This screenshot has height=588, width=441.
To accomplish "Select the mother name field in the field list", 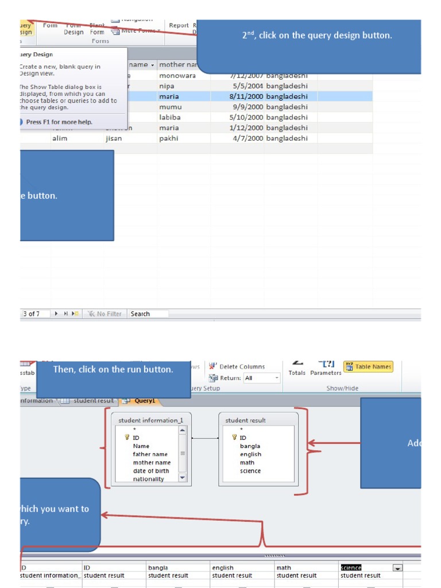I will [x=152, y=462].
